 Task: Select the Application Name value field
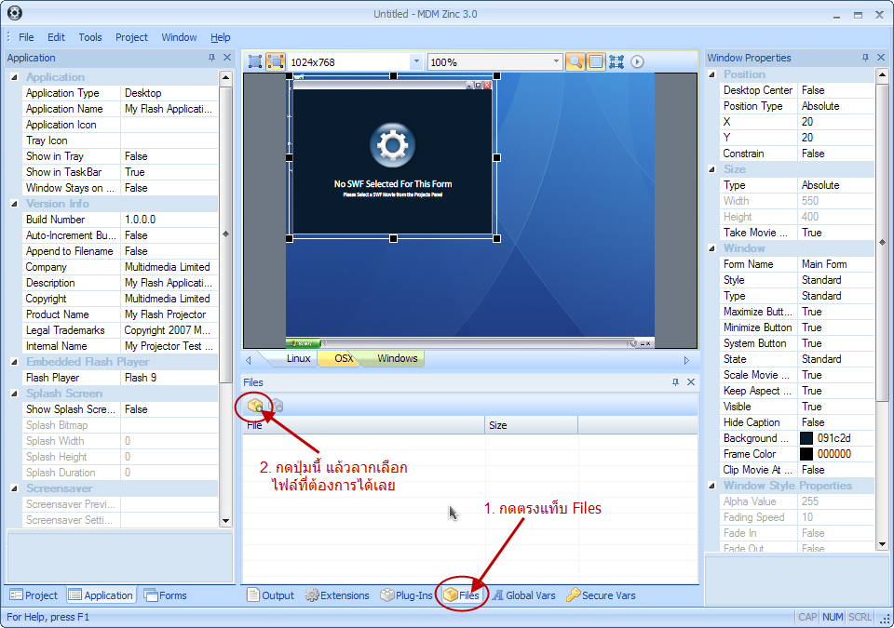point(169,109)
